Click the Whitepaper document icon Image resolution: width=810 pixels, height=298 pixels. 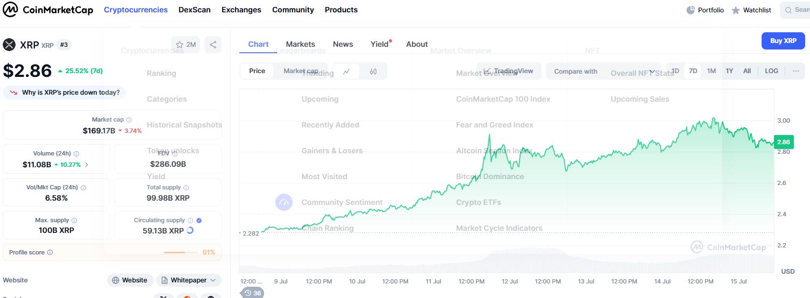(x=165, y=280)
